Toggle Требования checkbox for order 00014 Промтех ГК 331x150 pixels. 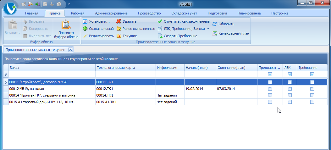coord(312,95)
